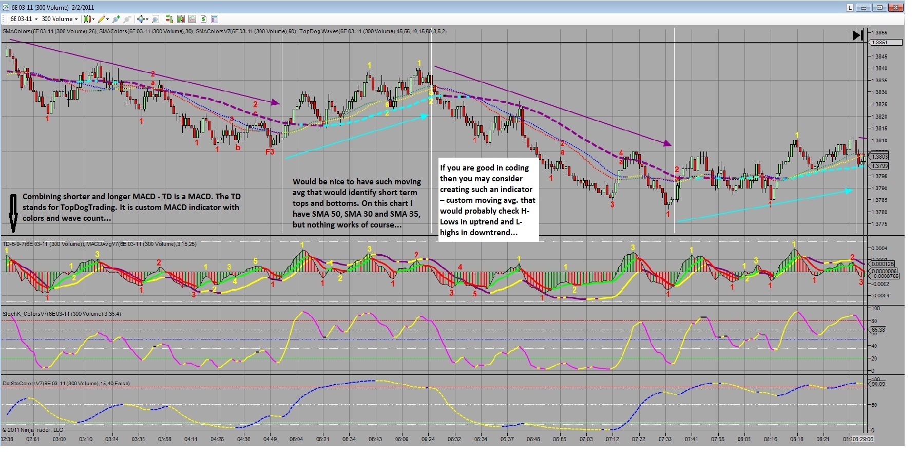919x455 pixels.
Task: Open the indicators line chart icon
Action: point(192,19)
